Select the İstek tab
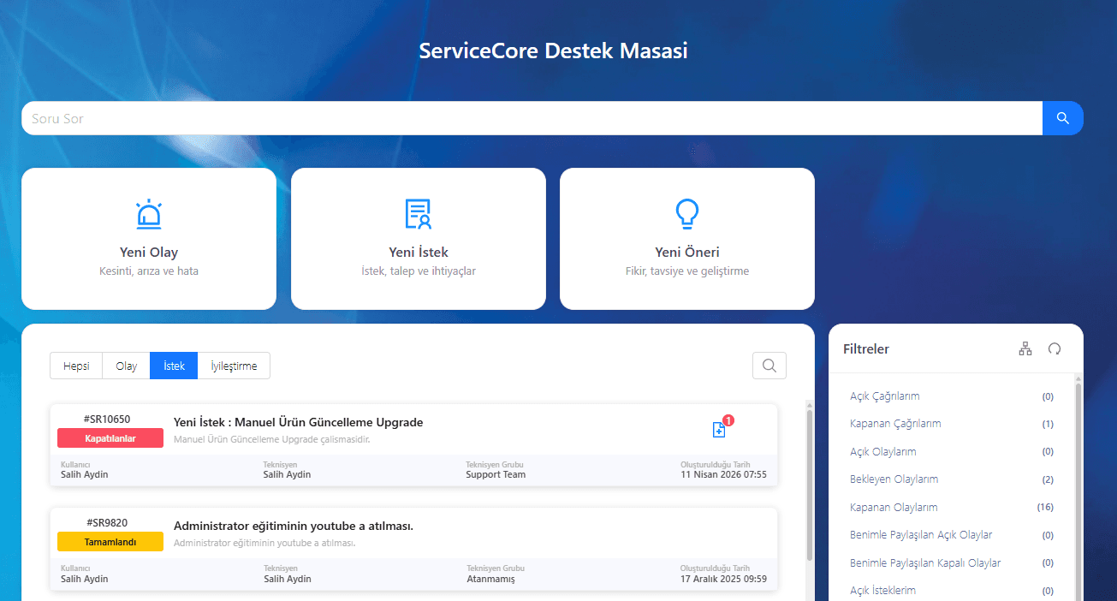This screenshot has height=601, width=1117. coord(174,366)
